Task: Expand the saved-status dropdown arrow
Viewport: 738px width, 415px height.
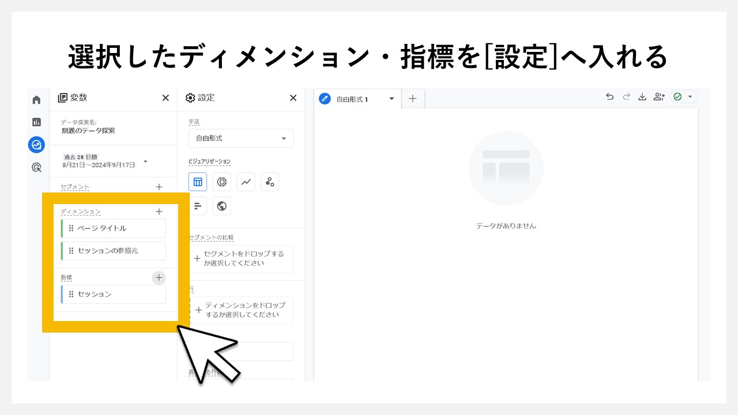Action: [x=690, y=97]
